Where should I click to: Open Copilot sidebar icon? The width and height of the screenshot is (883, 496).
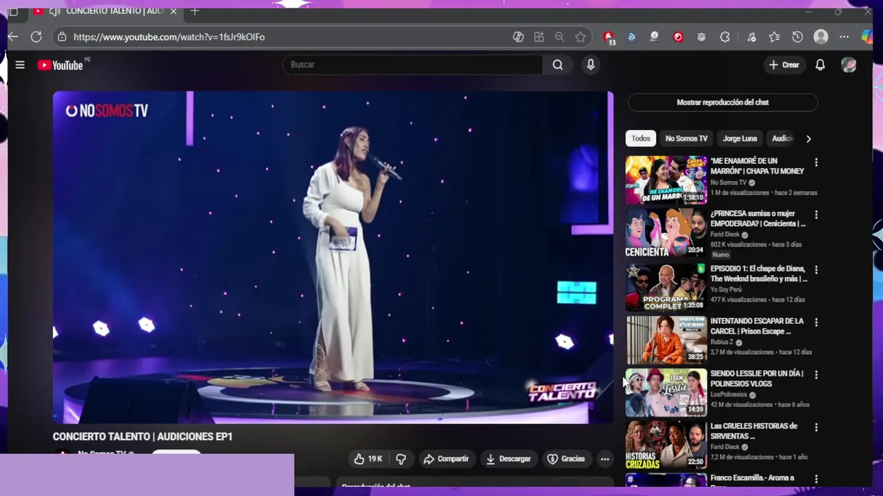tap(867, 37)
